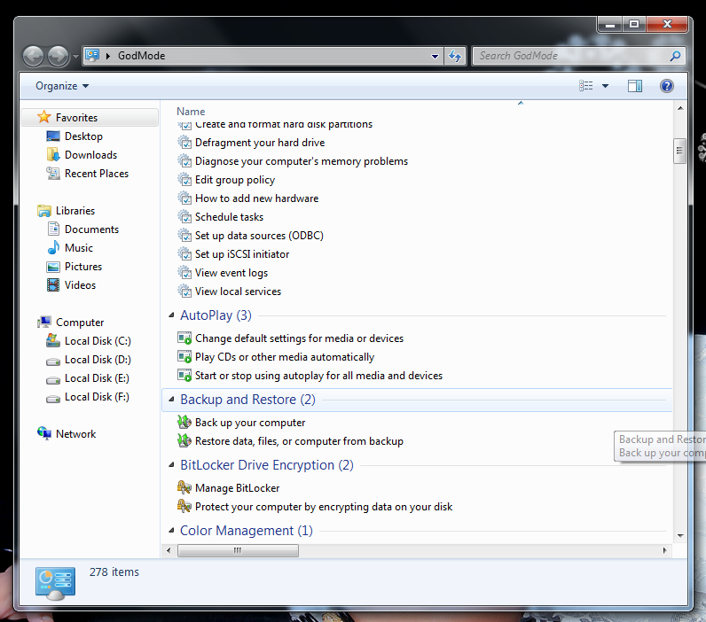706x622 pixels.
Task: Toggle the preview pane button
Action: pyautogui.click(x=635, y=85)
